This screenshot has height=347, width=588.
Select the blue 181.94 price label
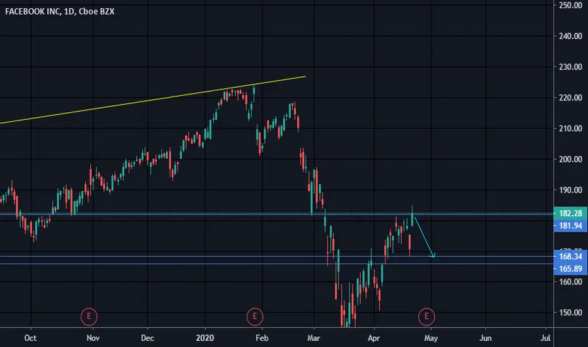pos(570,226)
